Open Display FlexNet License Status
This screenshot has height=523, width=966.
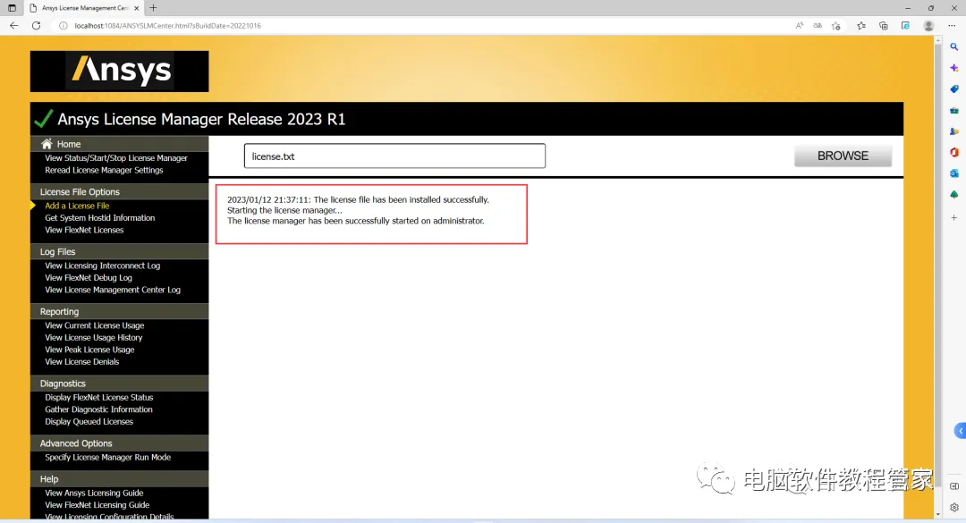[x=98, y=397]
